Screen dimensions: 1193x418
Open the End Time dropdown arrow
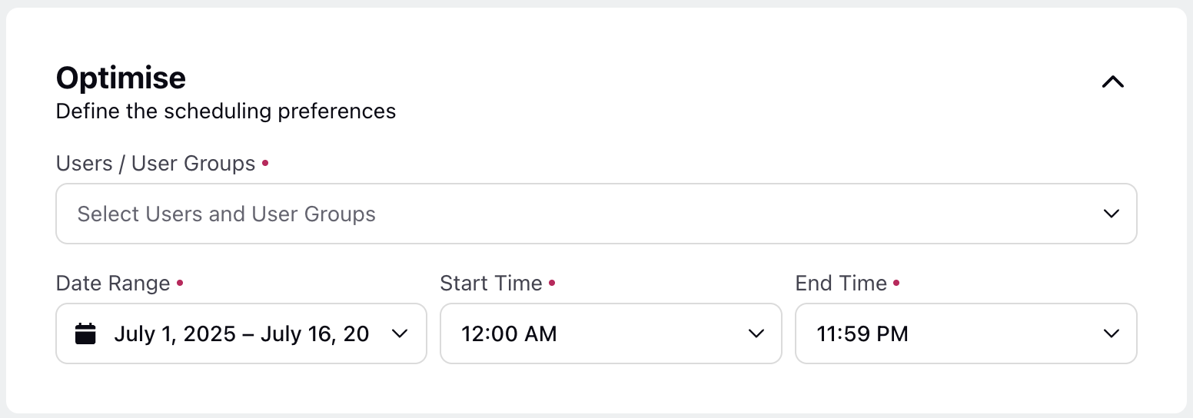pos(1111,333)
